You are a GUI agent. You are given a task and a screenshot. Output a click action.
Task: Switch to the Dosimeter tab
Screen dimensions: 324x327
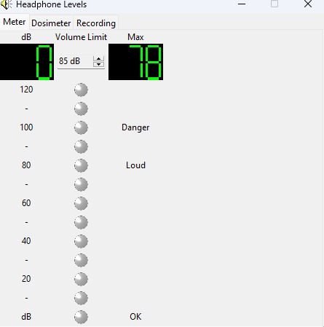coord(51,23)
